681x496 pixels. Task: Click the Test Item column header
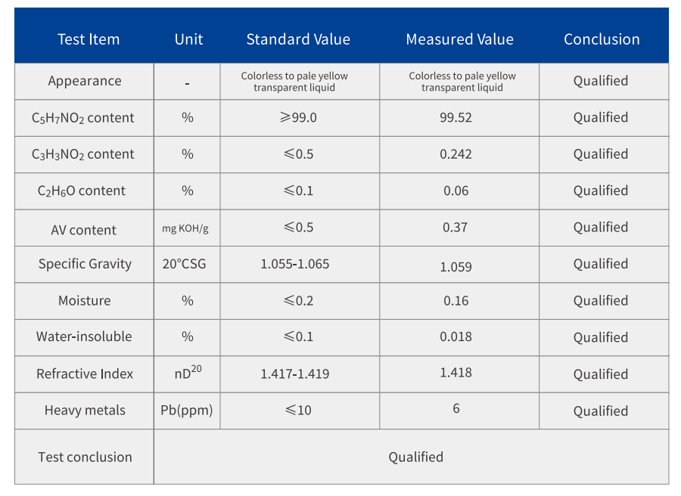click(x=89, y=39)
